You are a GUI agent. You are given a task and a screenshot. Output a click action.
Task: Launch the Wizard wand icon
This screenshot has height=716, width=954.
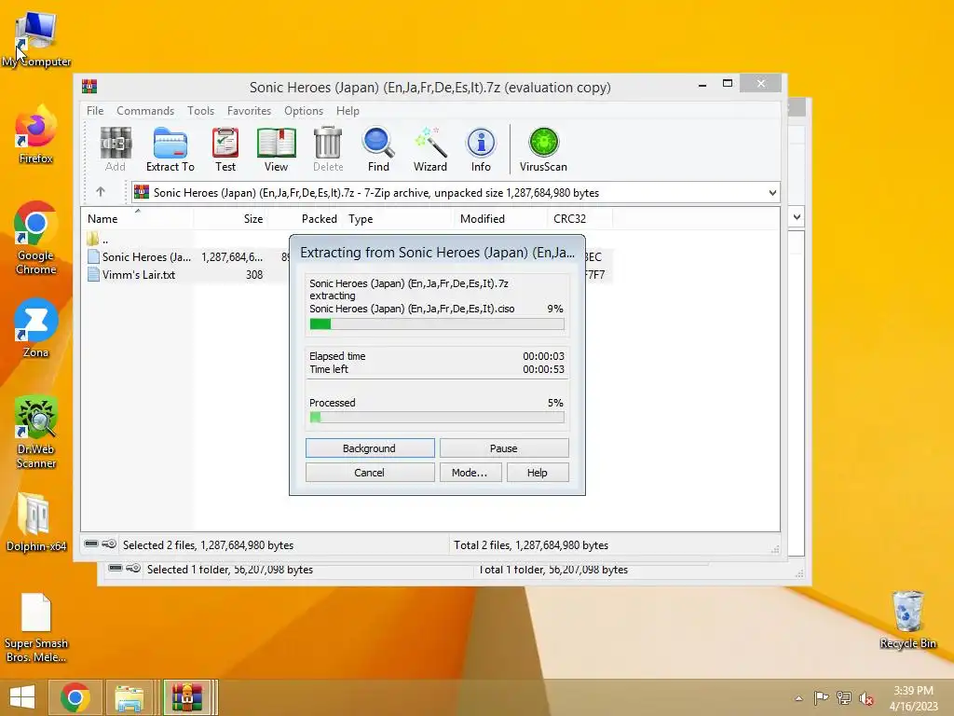pyautogui.click(x=430, y=149)
